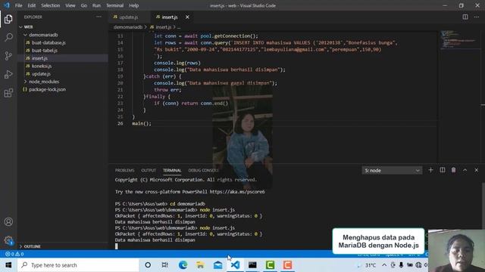Switch to the DEBUG CONSOLE tab
The width and height of the screenshot is (485, 272).
coord(203,170)
